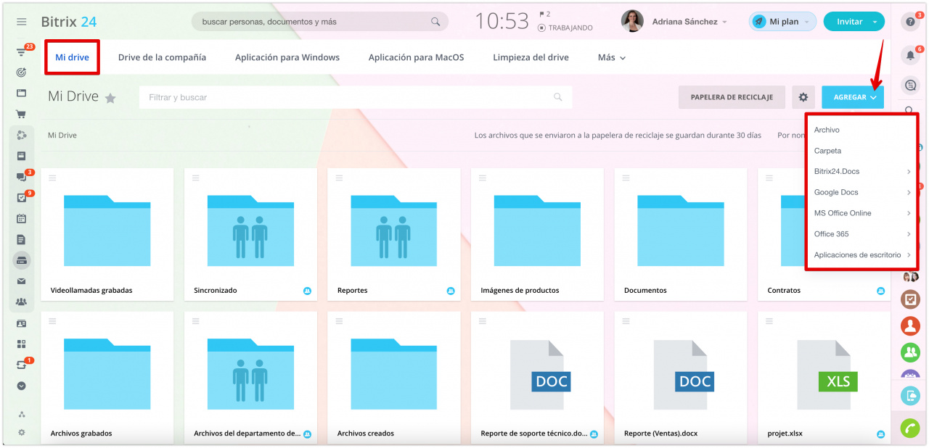Click the AGREGAR dropdown button
This screenshot has height=448, width=929.
click(853, 97)
